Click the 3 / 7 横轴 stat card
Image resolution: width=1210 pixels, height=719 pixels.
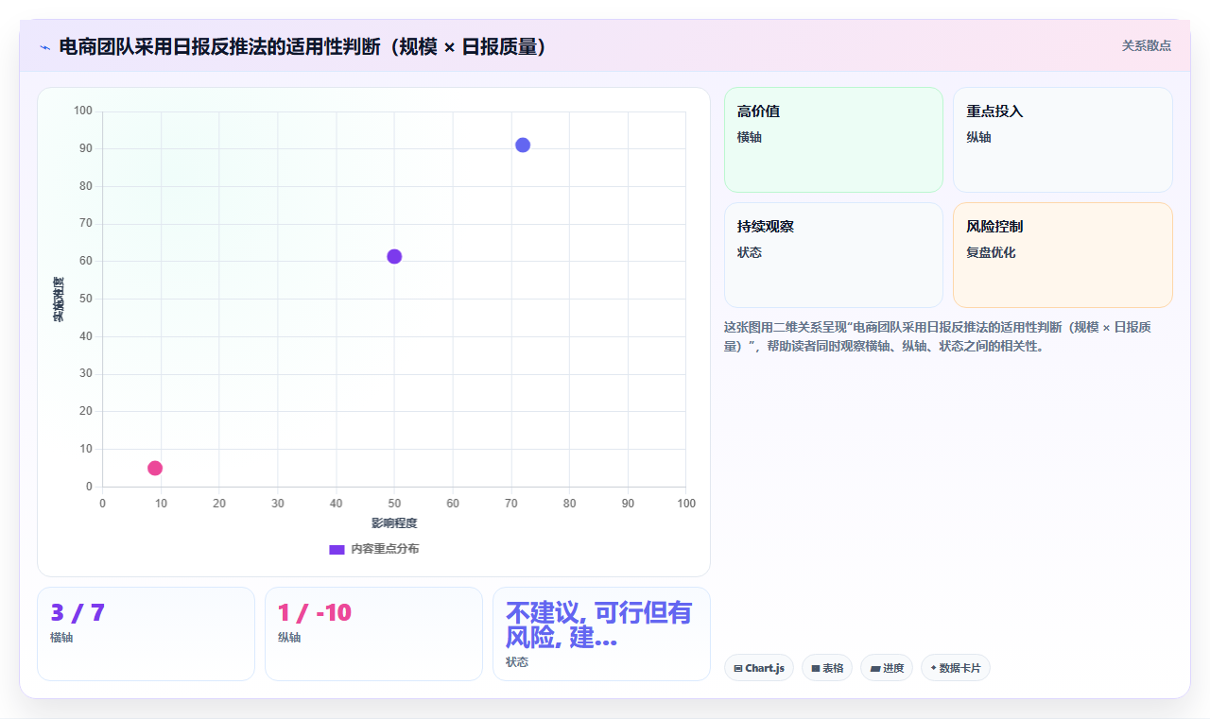coord(146,634)
